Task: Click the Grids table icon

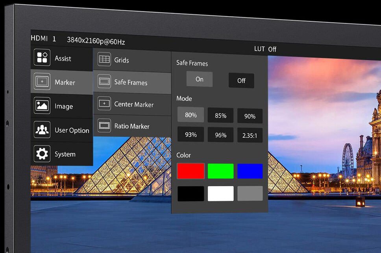Action: 104,59
